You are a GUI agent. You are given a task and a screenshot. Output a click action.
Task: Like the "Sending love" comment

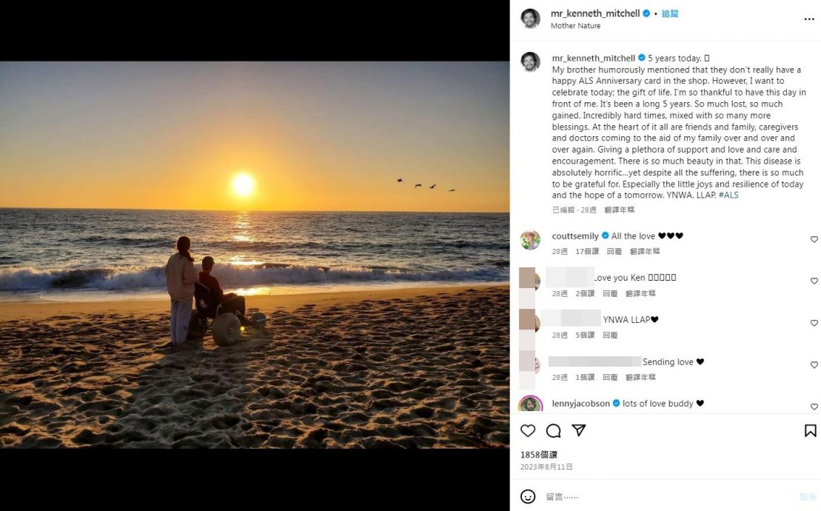coord(814,365)
